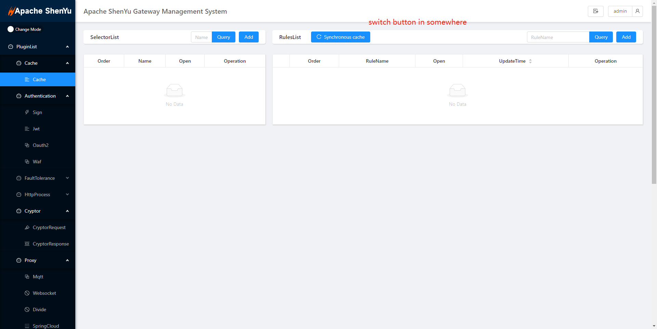Click the Proxy group icon

click(19, 260)
